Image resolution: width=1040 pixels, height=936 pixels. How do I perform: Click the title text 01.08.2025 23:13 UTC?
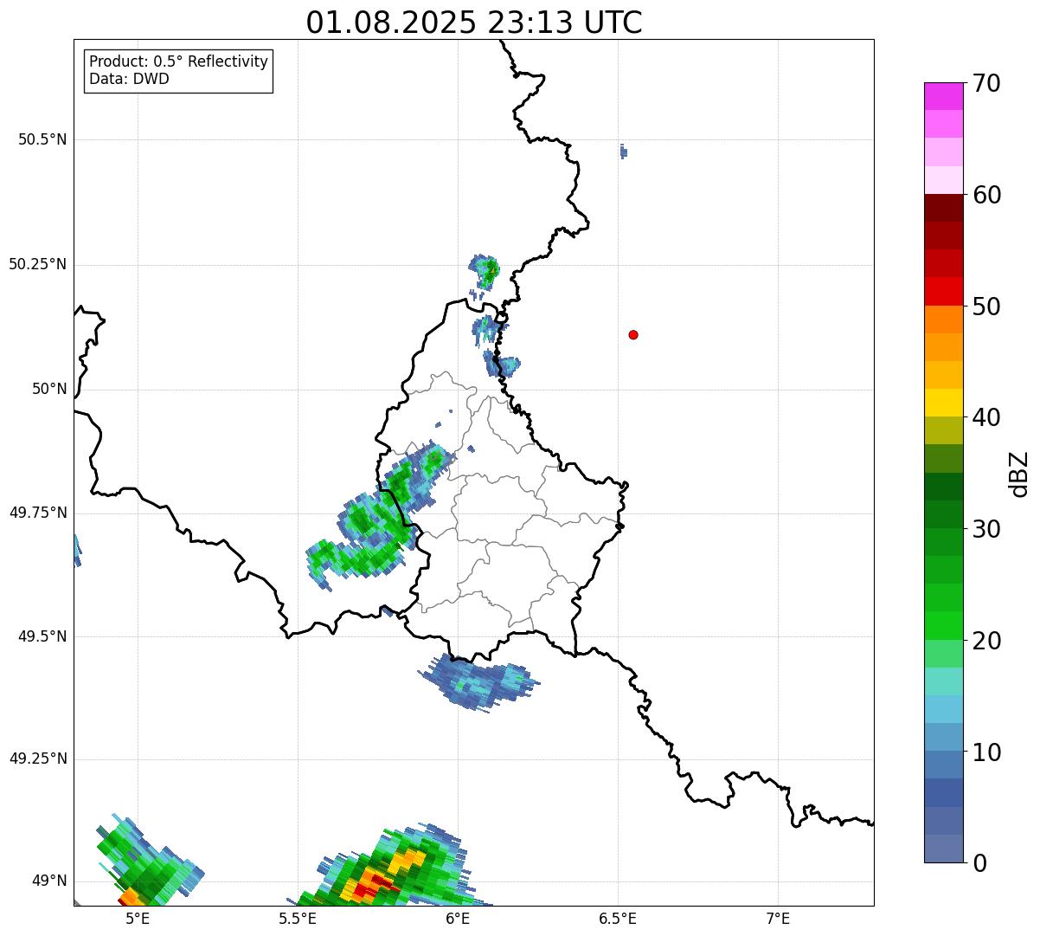coord(474,23)
